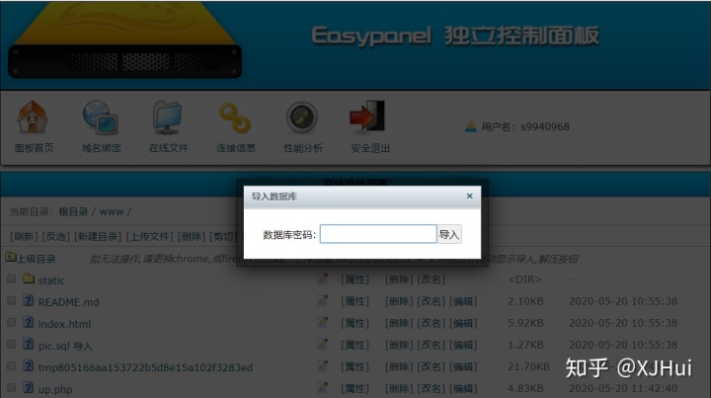Click the 上级目录 parent folder icon

click(11, 257)
